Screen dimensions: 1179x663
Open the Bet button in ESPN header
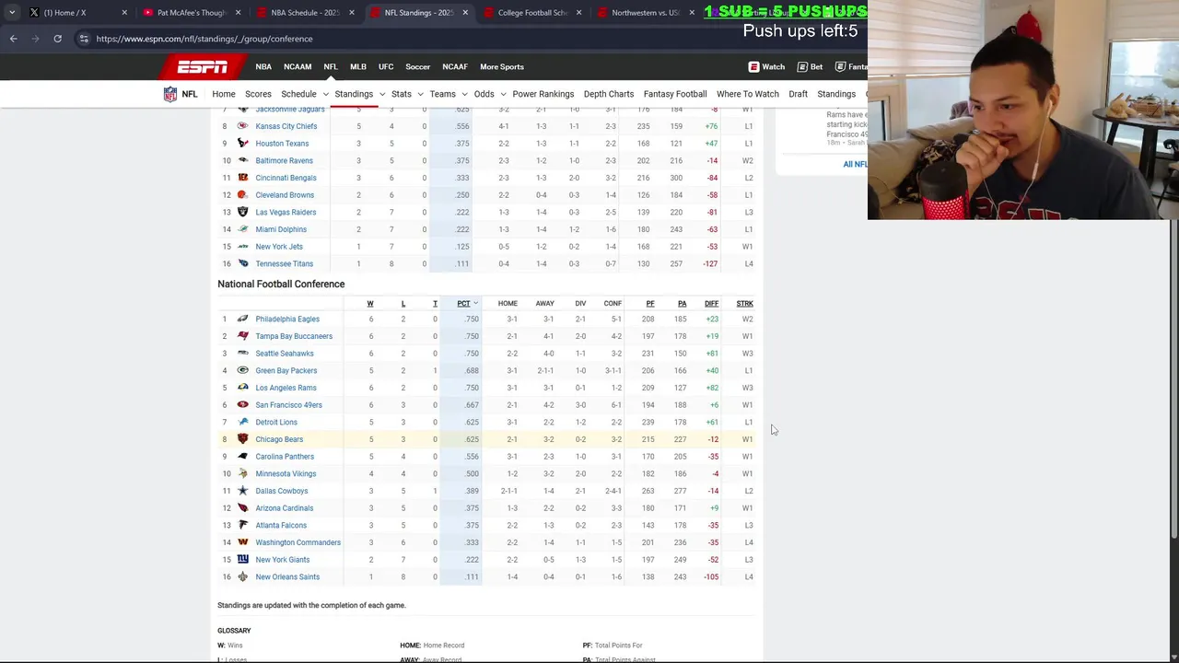tap(810, 67)
